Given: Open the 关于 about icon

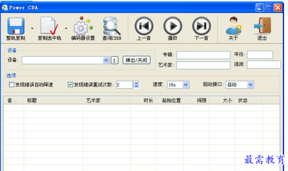Looking at the screenshot, I should (233, 26).
